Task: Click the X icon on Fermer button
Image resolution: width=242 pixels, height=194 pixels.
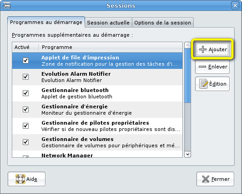Action: (x=206, y=179)
